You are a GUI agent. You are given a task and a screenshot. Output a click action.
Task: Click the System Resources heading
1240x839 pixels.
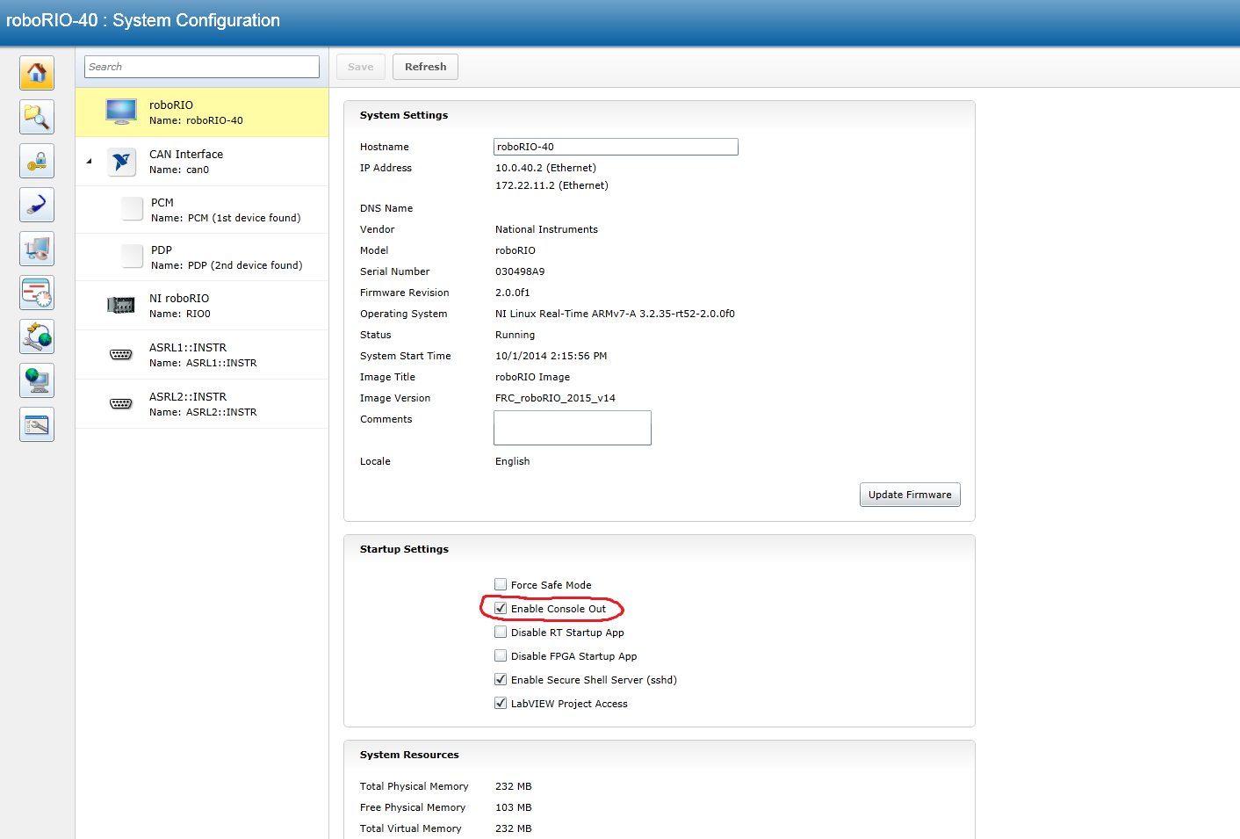coord(409,755)
